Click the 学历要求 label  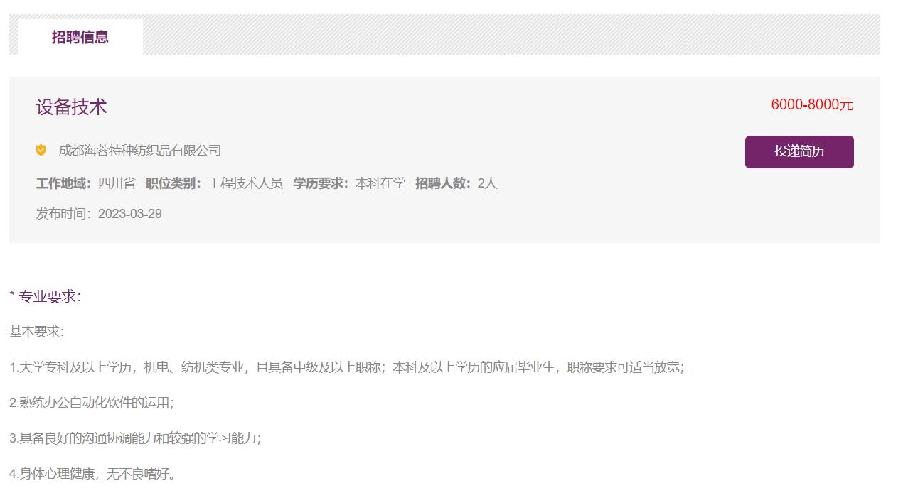(x=321, y=183)
